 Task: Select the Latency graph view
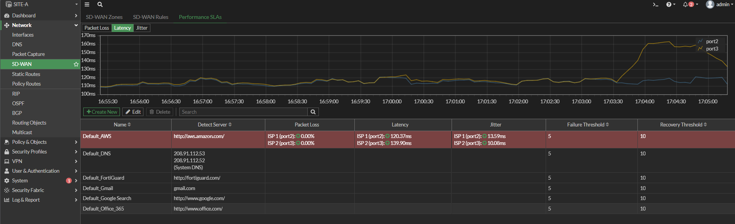[x=122, y=28]
